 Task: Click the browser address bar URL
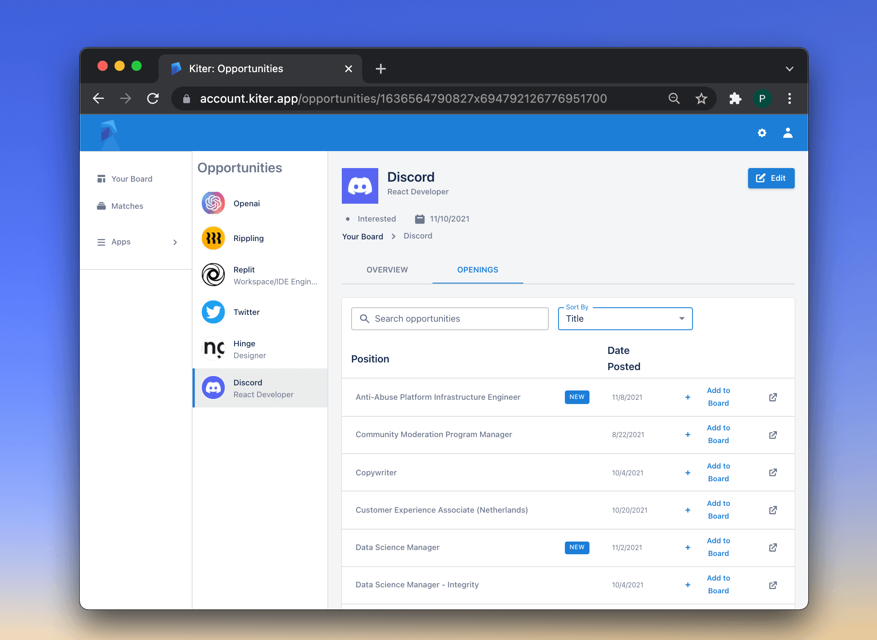click(x=403, y=98)
